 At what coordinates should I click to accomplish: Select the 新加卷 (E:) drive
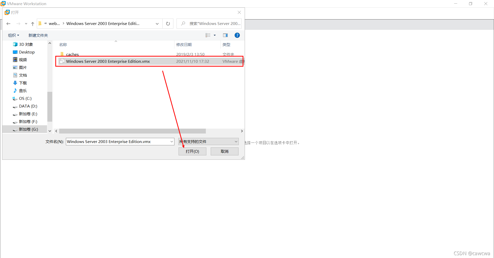coord(25,114)
